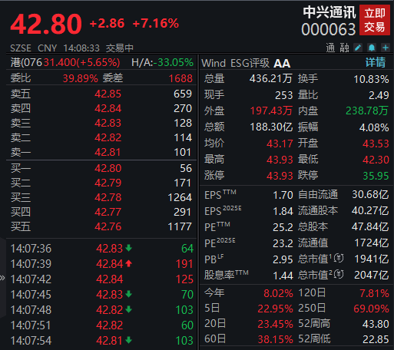
Task: Add stock via the plus icon
Action: (386, 48)
